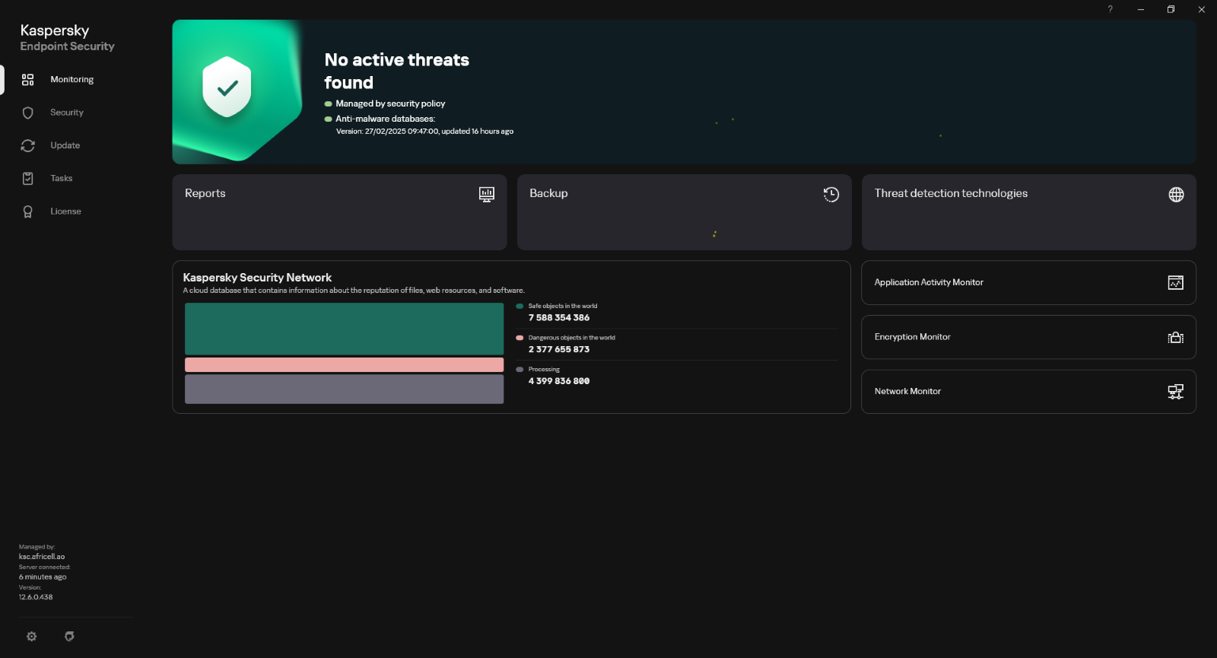
Task: Click the Reports chart monitor icon
Action: coord(487,195)
